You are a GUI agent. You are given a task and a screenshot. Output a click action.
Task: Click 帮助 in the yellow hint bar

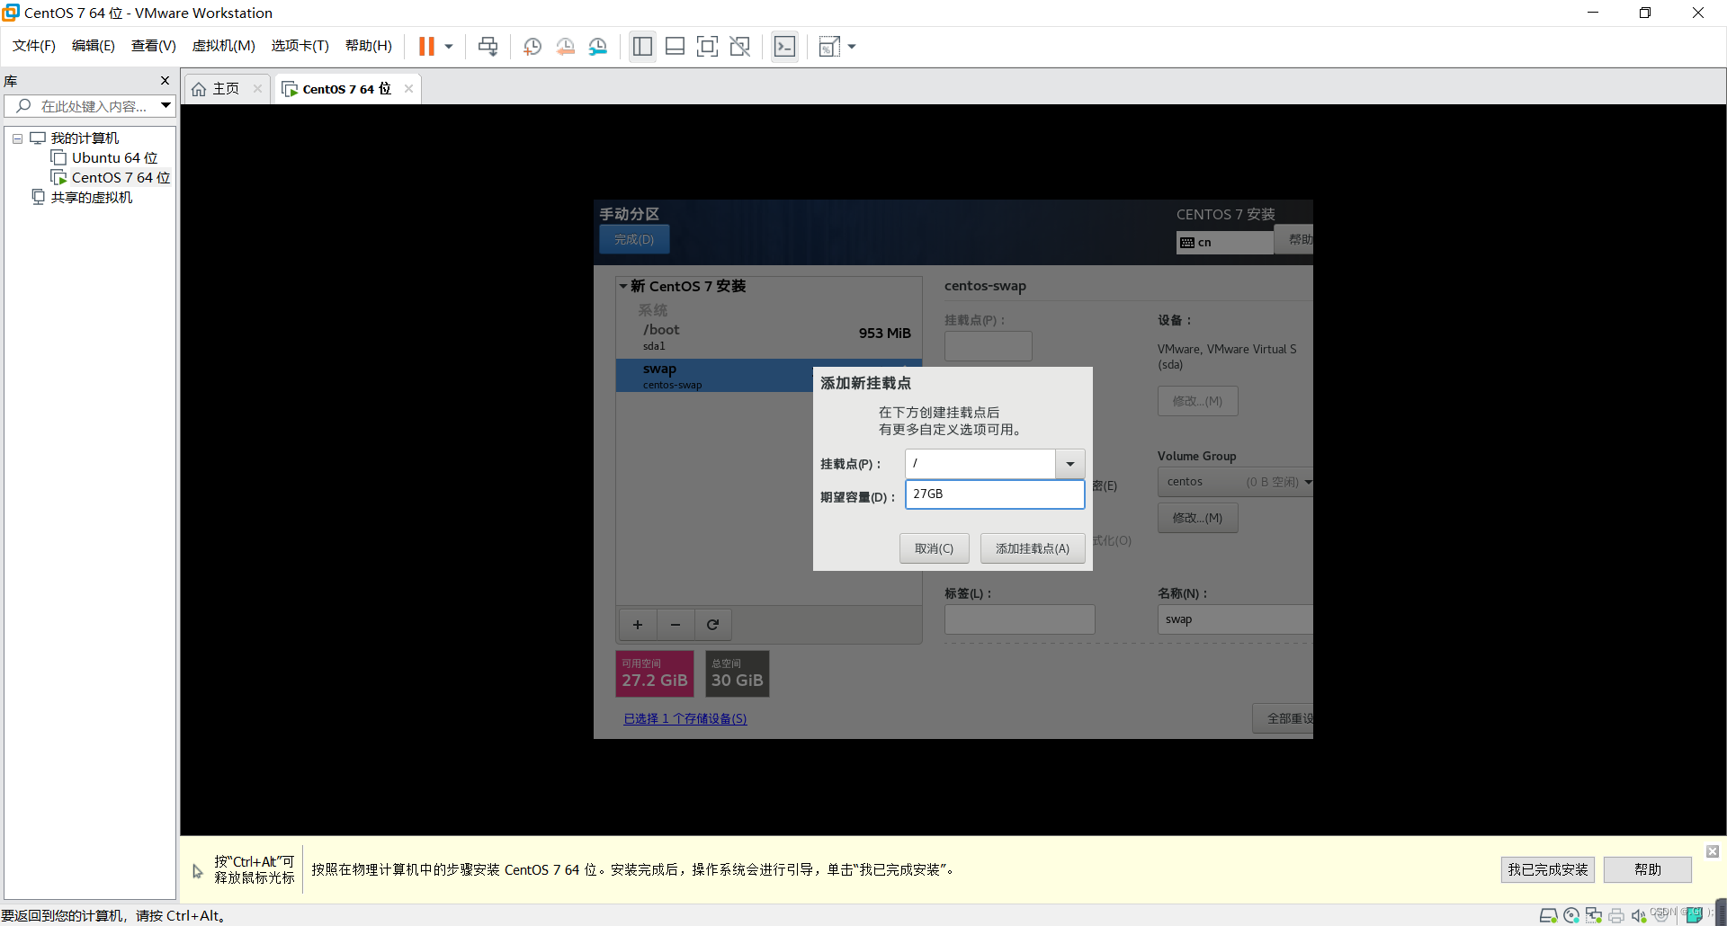1648,869
